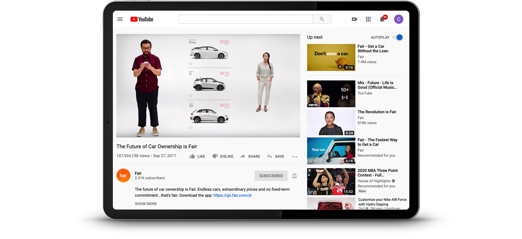Viewport: 522px width, 239px height.
Task: Open the three-dot more actions menu
Action: click(294, 157)
